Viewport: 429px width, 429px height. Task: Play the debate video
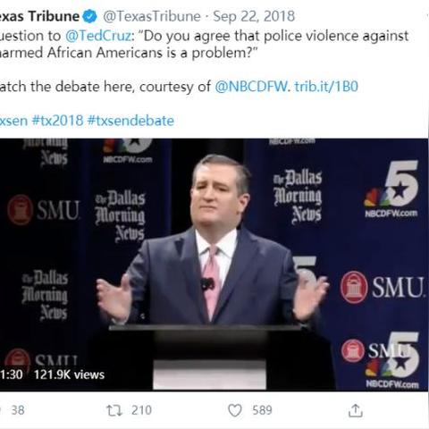point(214,265)
